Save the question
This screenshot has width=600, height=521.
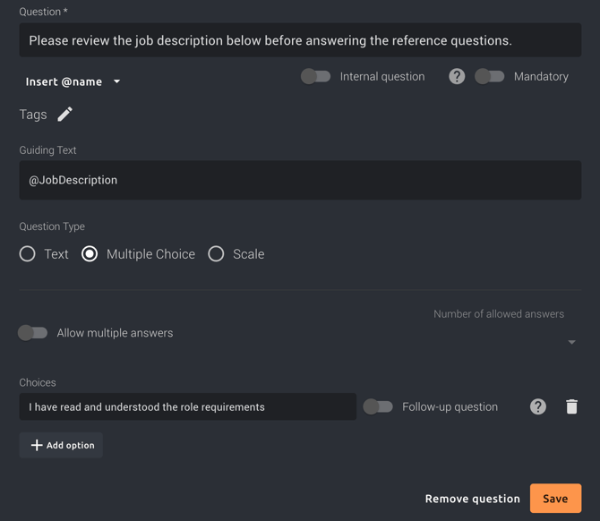(x=555, y=499)
